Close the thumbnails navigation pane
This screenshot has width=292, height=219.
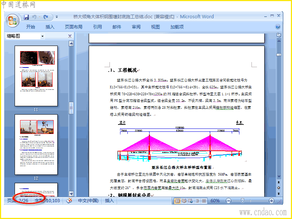tap(70, 36)
